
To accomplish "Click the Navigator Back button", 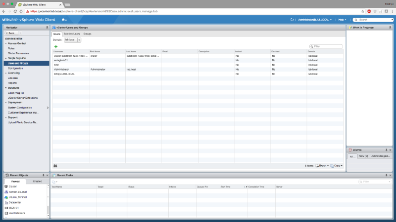I will click(11, 33).
